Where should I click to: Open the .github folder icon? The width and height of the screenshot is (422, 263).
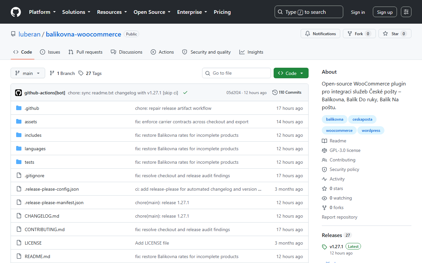point(19,108)
